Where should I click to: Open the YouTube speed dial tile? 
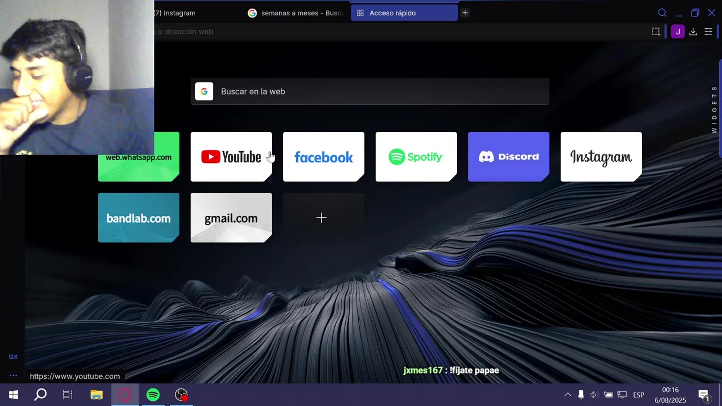[231, 157]
